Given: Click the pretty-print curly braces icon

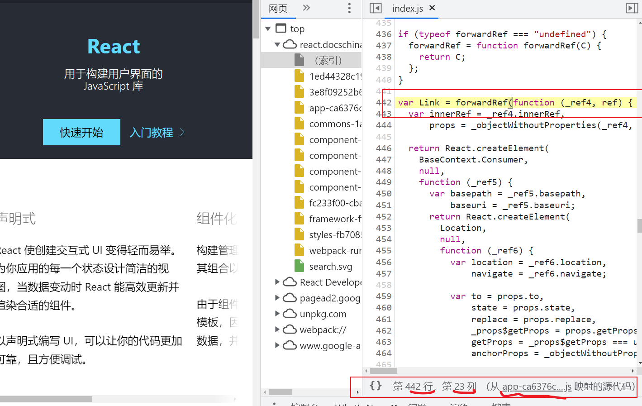Looking at the screenshot, I should tap(376, 386).
